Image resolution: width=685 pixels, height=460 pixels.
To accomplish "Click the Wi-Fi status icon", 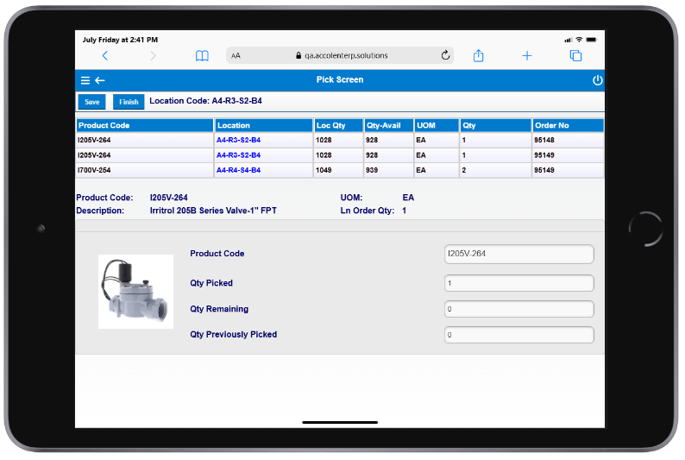I will click(579, 40).
